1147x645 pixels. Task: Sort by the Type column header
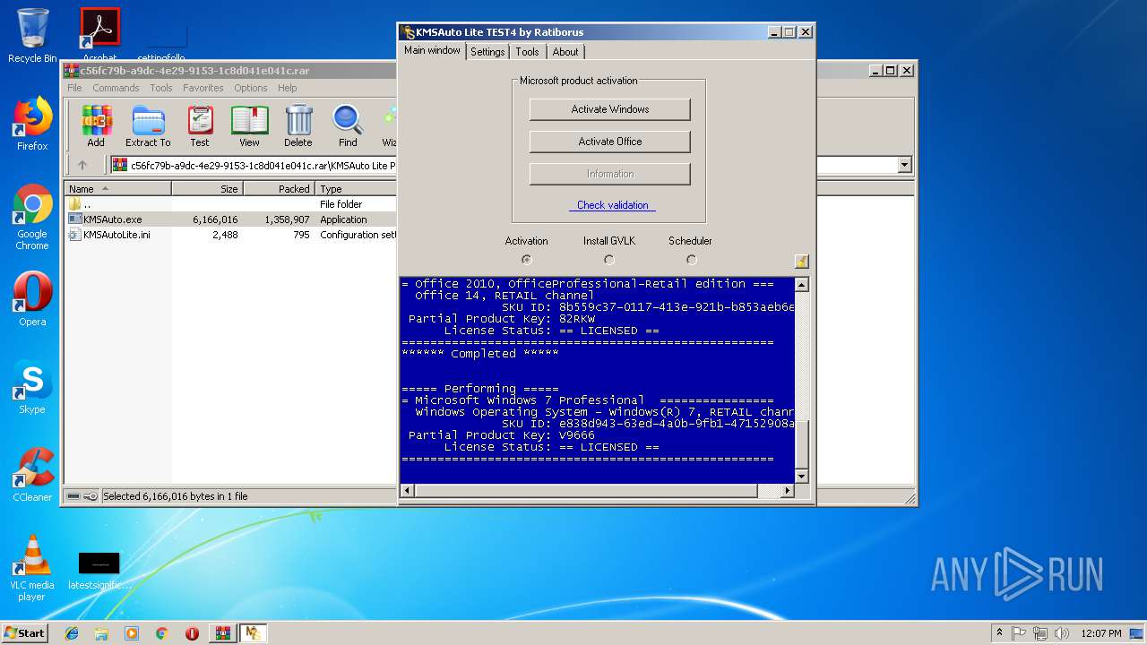pyautogui.click(x=356, y=189)
